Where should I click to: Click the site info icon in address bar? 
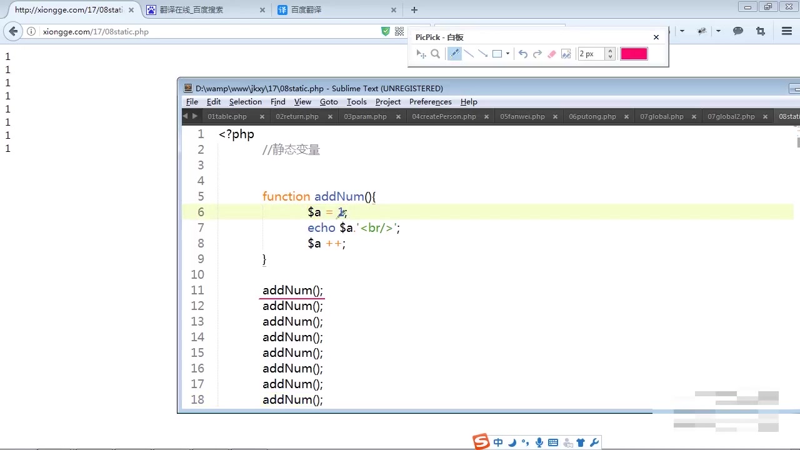tap(31, 31)
